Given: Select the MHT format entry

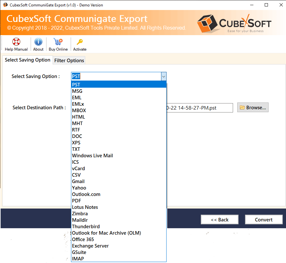Looking at the screenshot, I should pyautogui.click(x=119, y=123).
